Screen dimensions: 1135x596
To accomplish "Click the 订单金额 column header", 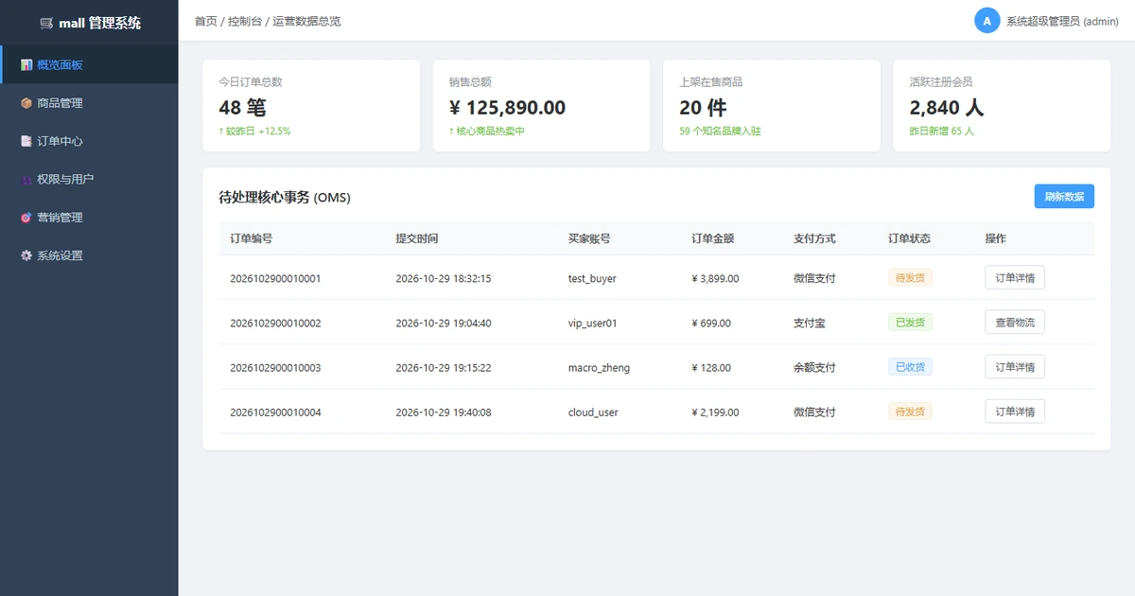I will 713,238.
